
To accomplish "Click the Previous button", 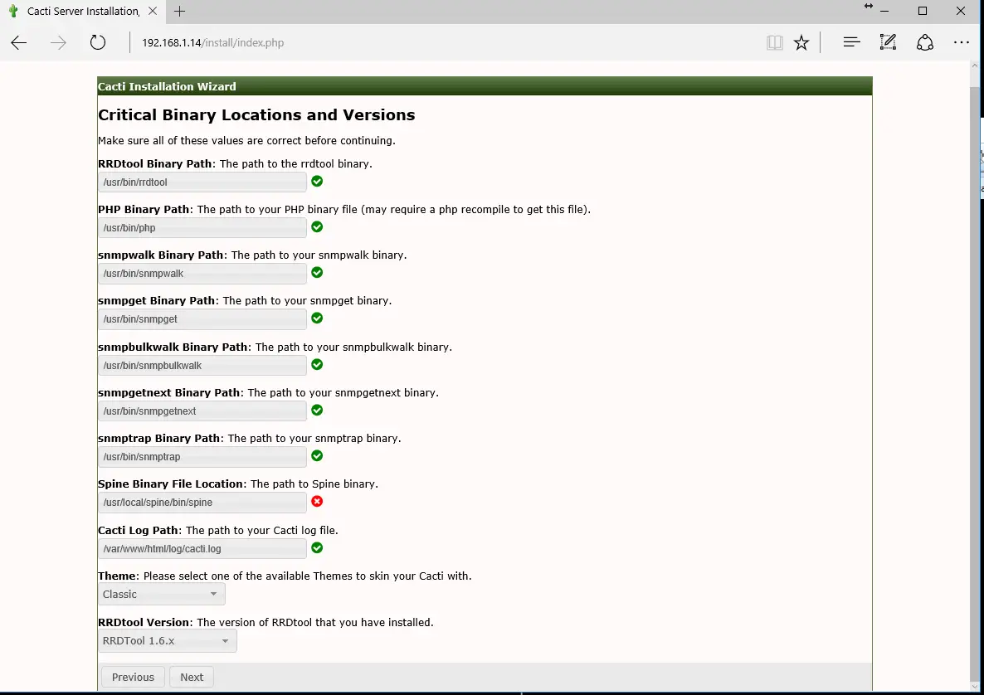I will pyautogui.click(x=133, y=677).
